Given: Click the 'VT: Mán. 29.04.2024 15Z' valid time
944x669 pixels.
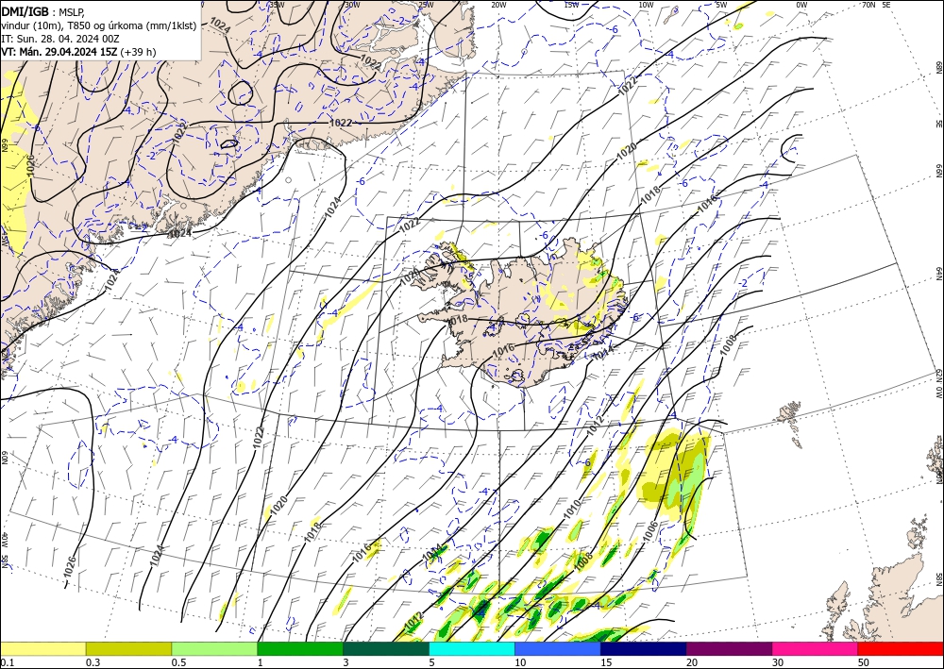Looking at the screenshot, I should coord(59,52).
